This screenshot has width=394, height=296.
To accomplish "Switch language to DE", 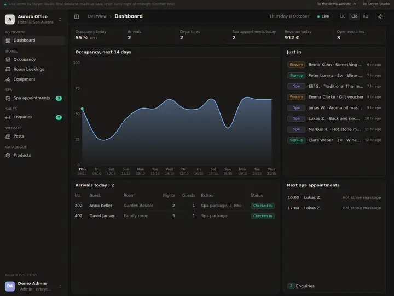I will (x=343, y=16).
